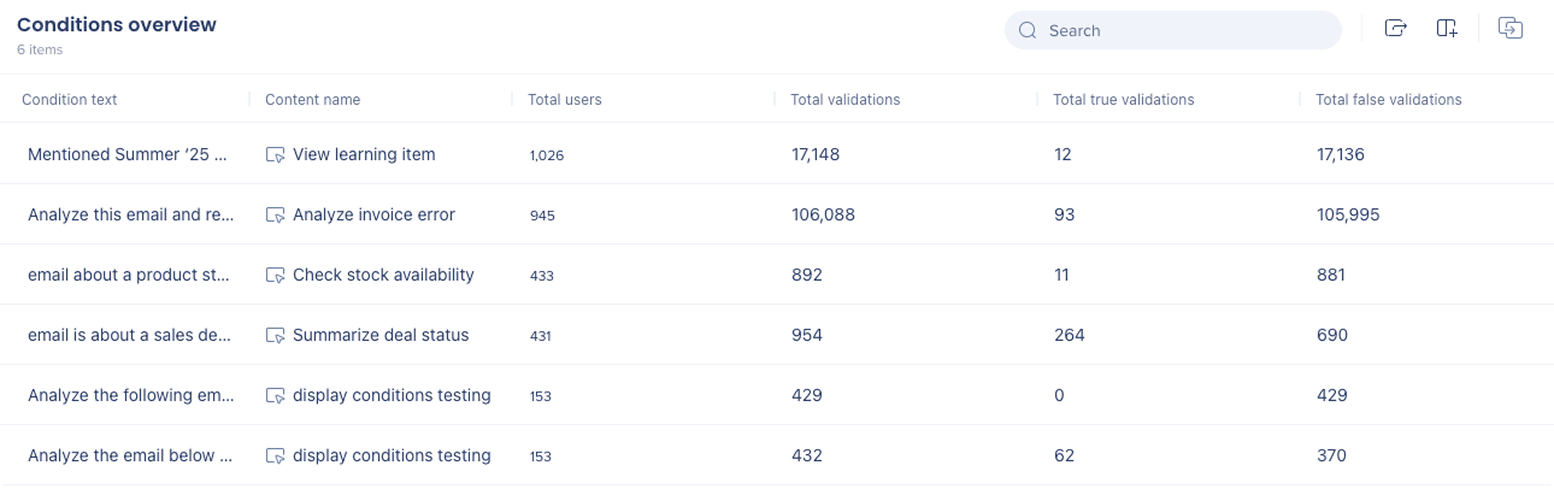Click the export icon beside search

click(1395, 28)
